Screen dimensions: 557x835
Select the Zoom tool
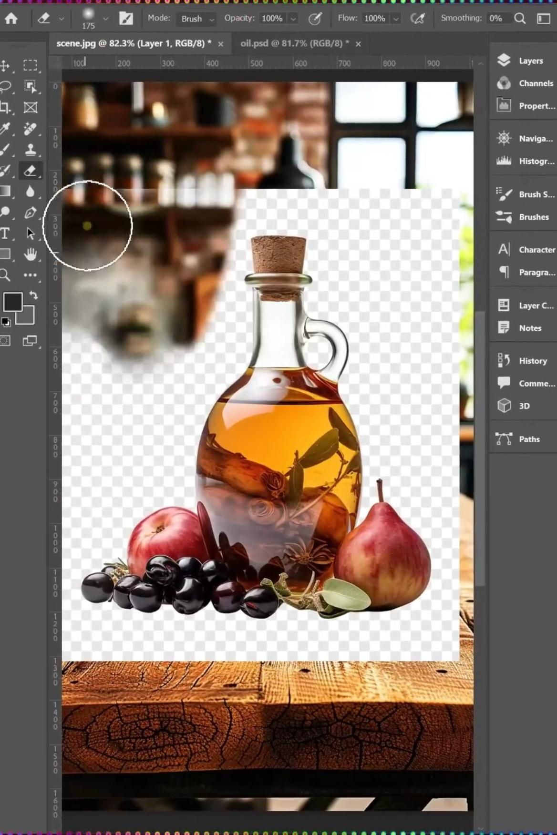coord(5,275)
